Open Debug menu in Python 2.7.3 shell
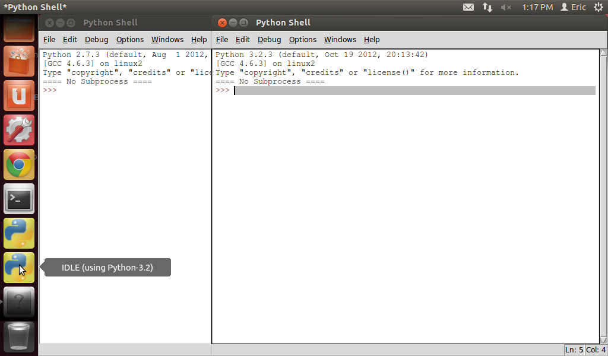The height and width of the screenshot is (356, 608). [96, 40]
